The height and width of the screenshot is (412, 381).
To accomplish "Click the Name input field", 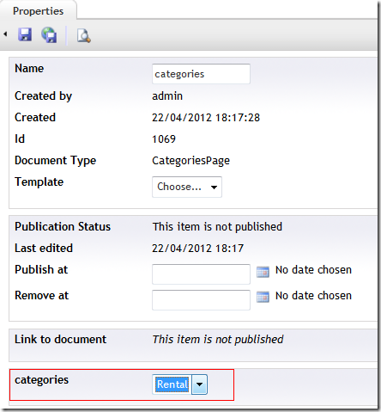I will 201,74.
